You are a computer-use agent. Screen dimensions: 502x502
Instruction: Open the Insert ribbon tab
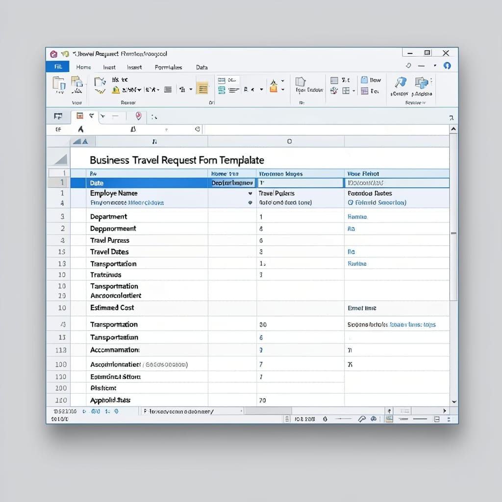coord(134,67)
